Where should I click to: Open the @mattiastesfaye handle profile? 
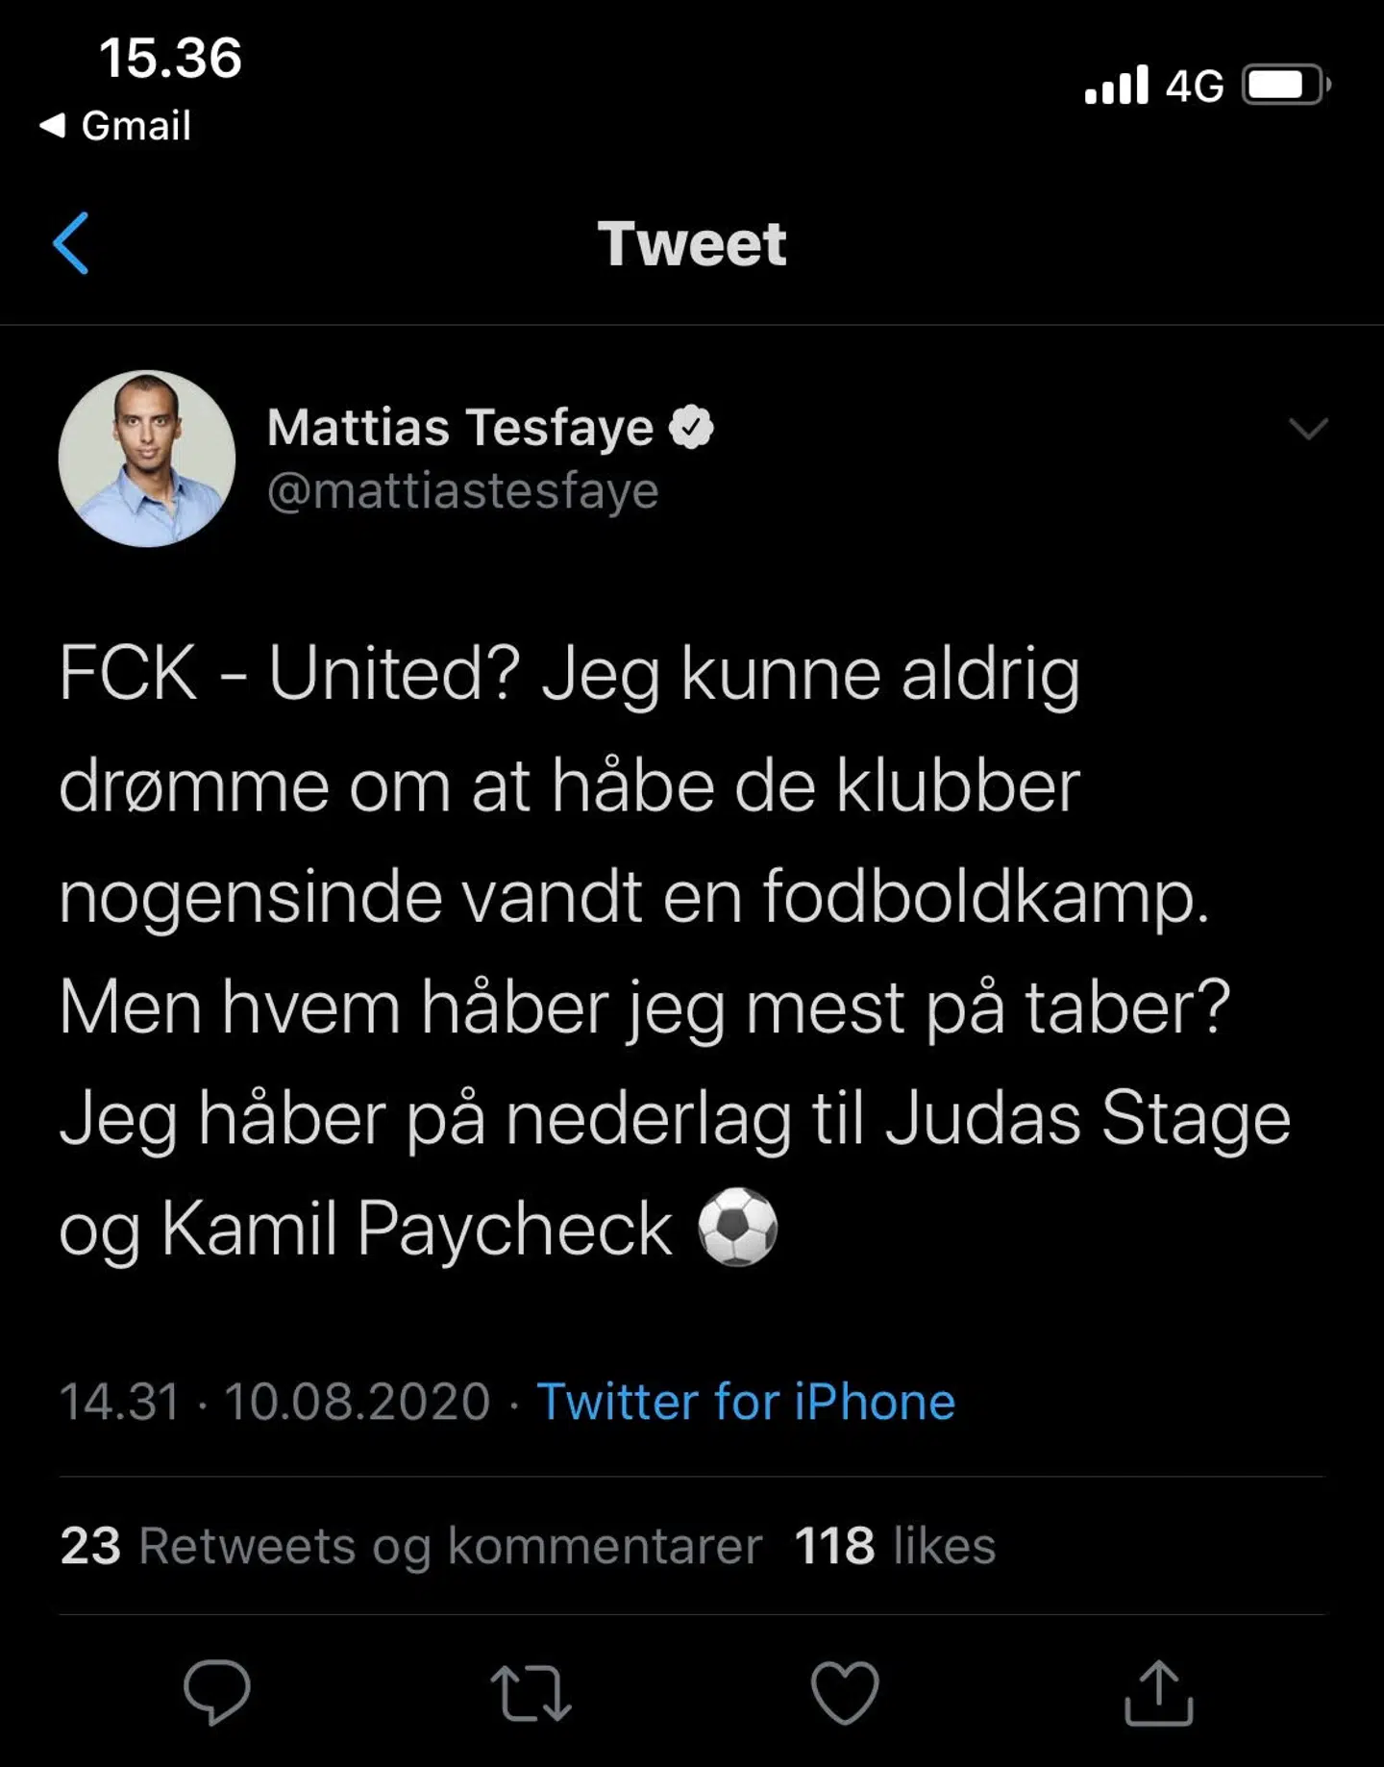(x=463, y=491)
